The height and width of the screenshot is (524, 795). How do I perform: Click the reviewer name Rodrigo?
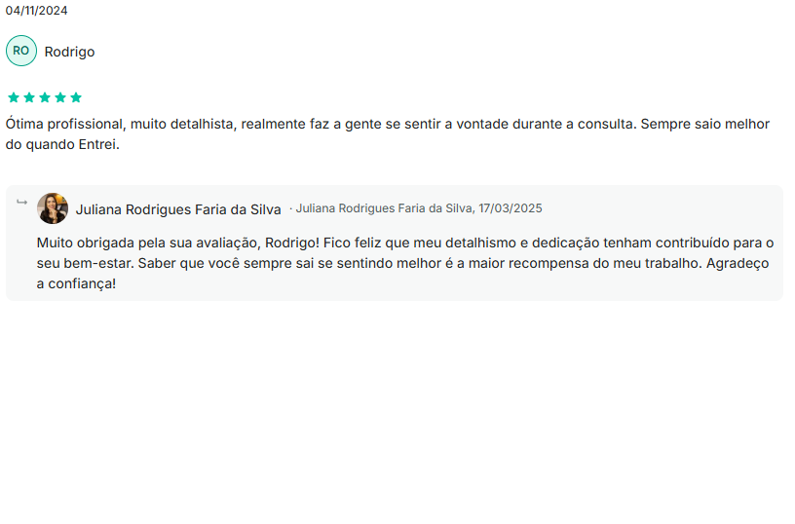(69, 52)
